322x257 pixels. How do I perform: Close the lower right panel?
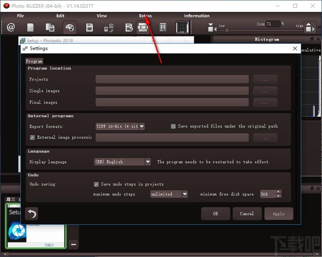[x=318, y=188]
